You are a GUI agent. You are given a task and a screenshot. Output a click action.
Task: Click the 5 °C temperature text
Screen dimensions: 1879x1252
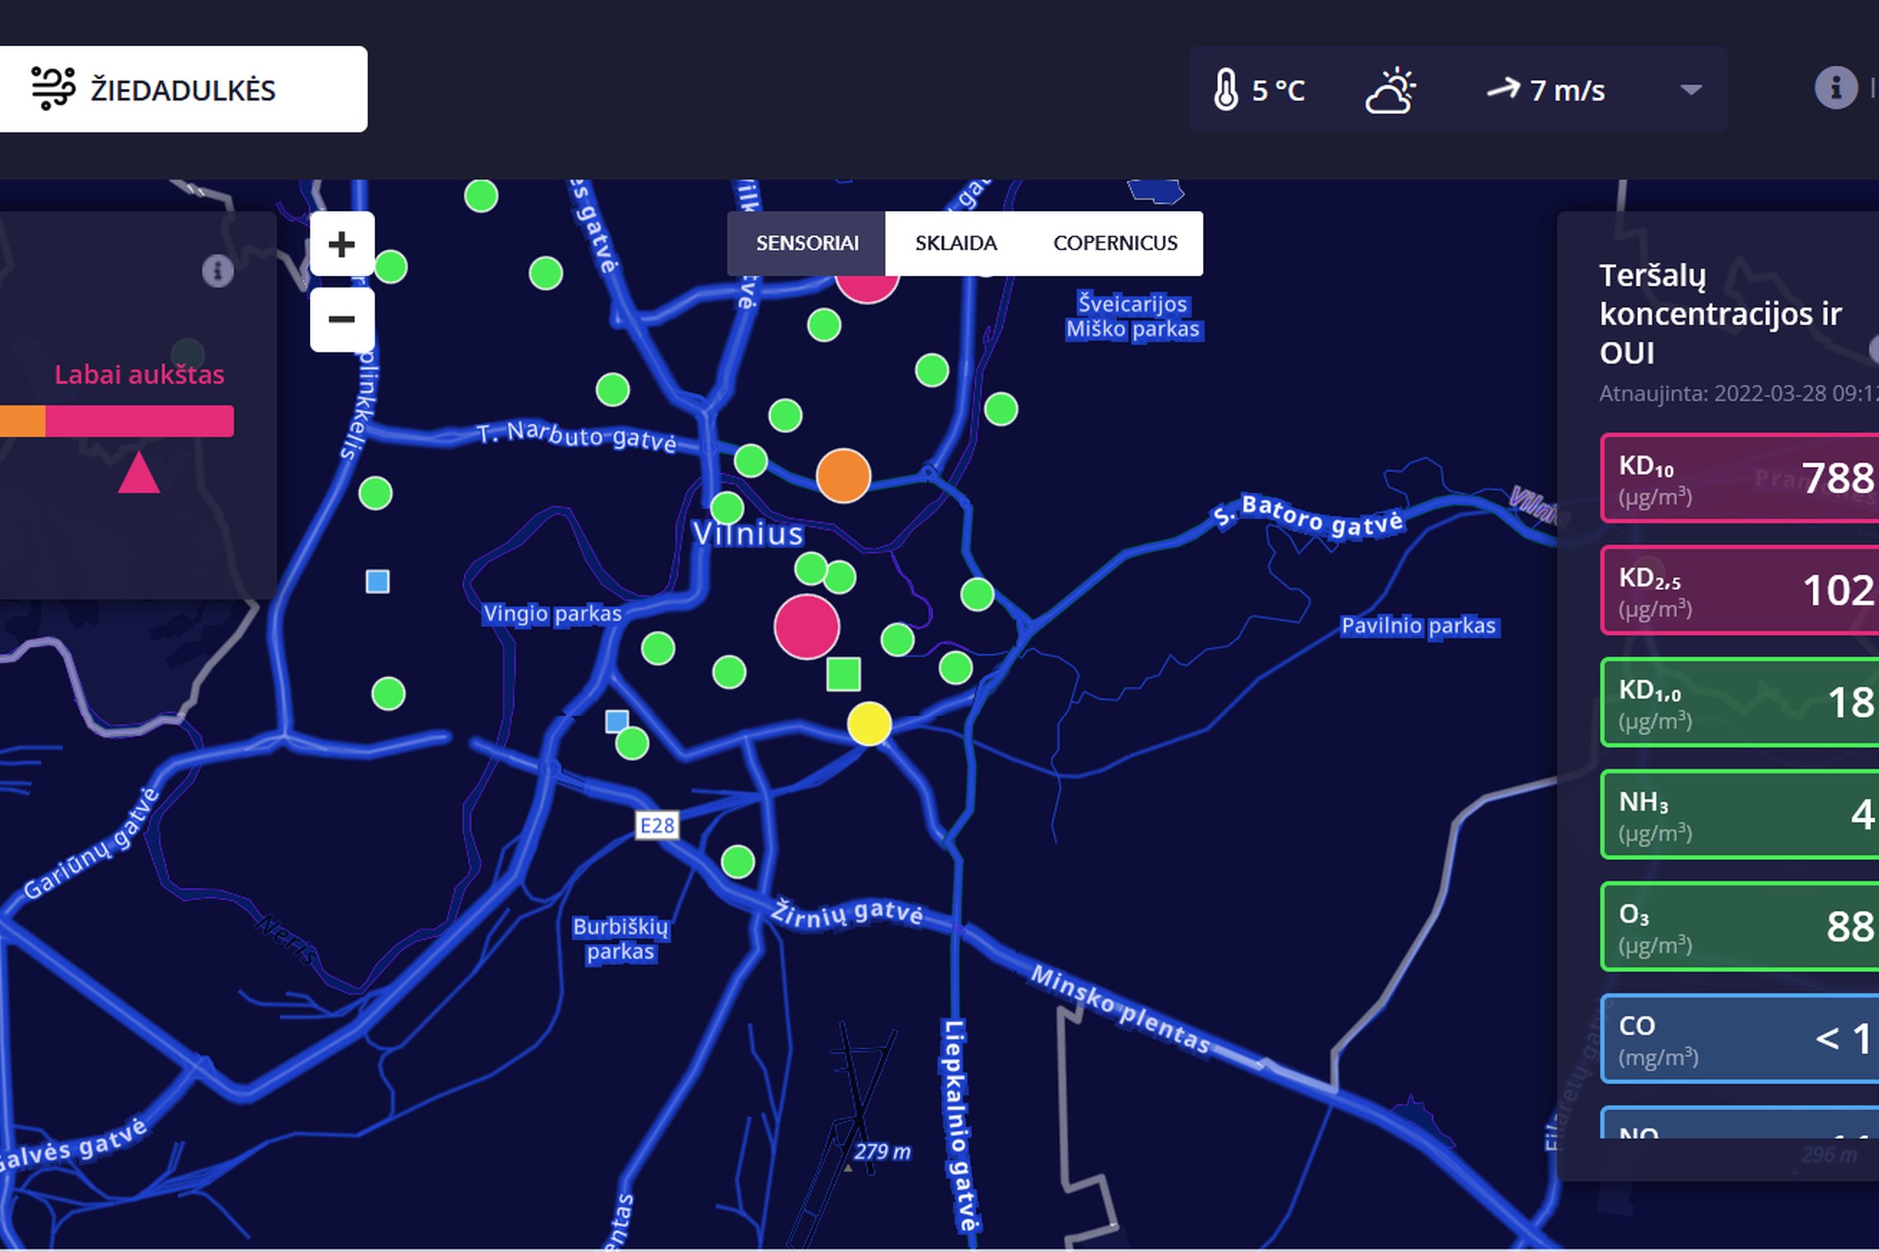[x=1278, y=90]
